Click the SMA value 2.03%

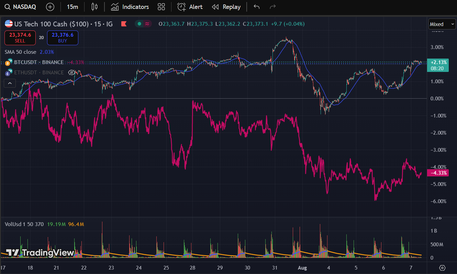tap(47, 52)
